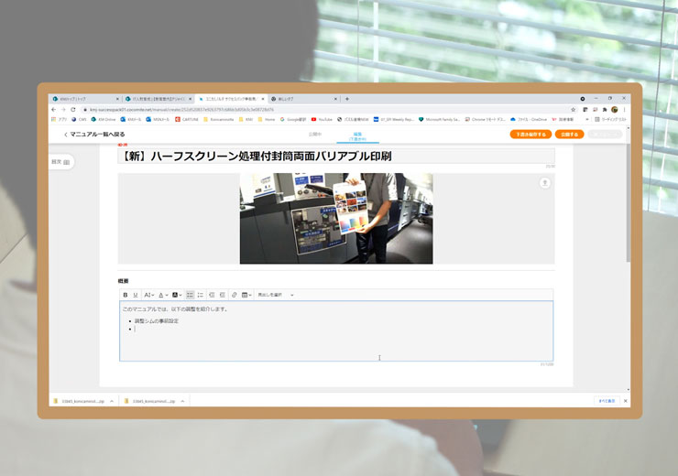Switch to the 編集 tab
Viewport: 678px width, 476px height.
[x=357, y=135]
